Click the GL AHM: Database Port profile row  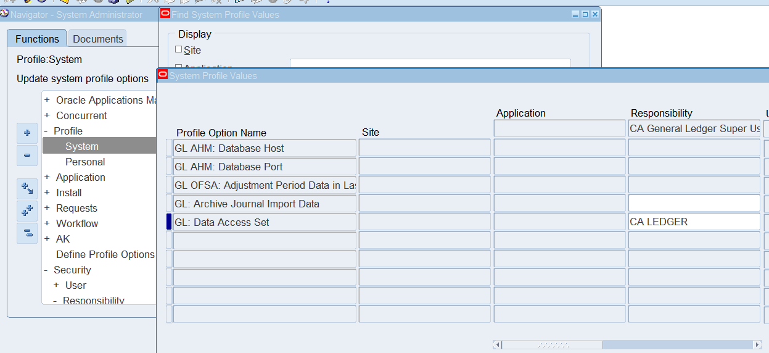[x=265, y=167]
